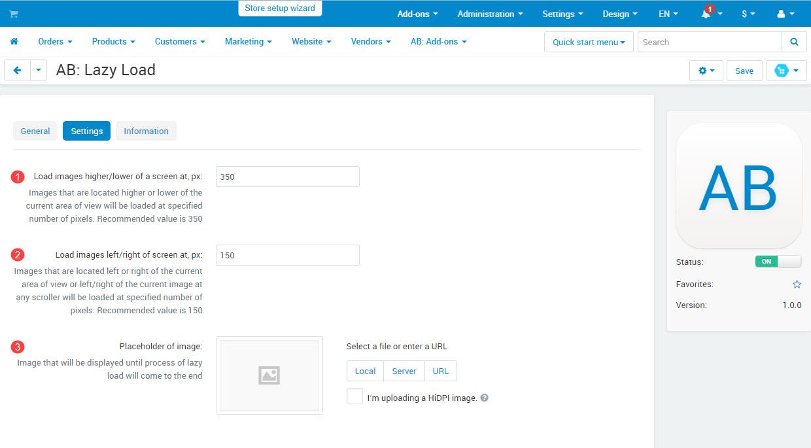The image size is (811, 448).
Task: Expand the Add-ons top menu
Action: [x=417, y=14]
